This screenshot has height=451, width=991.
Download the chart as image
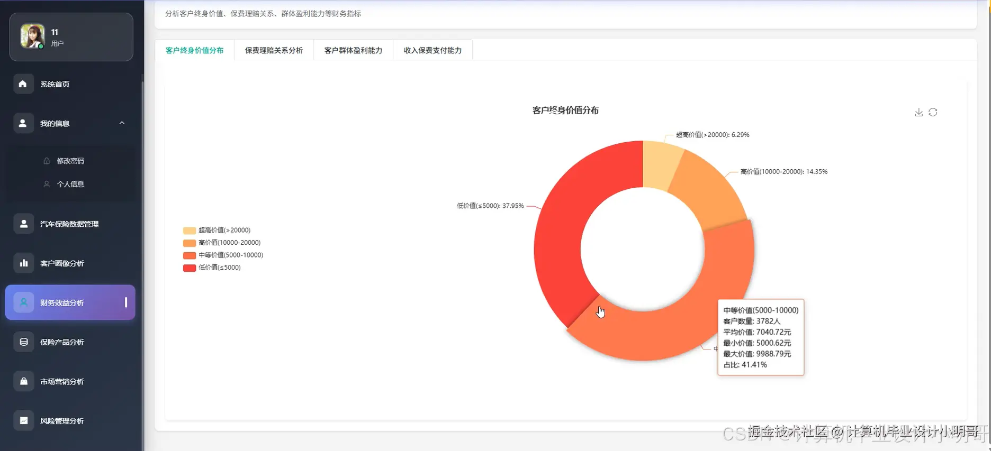coord(918,112)
